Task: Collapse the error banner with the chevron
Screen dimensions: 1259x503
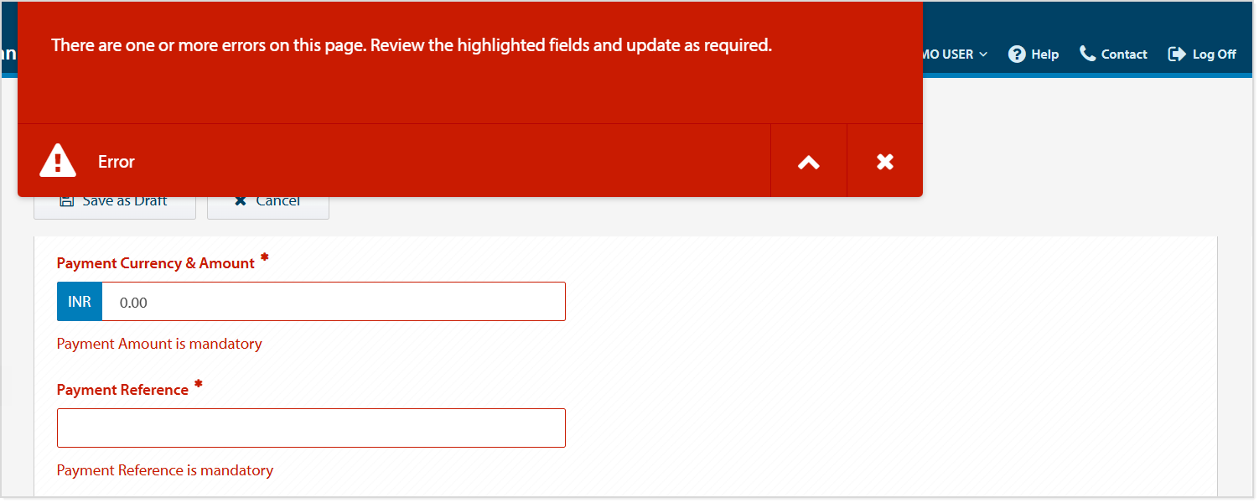Action: coord(808,160)
